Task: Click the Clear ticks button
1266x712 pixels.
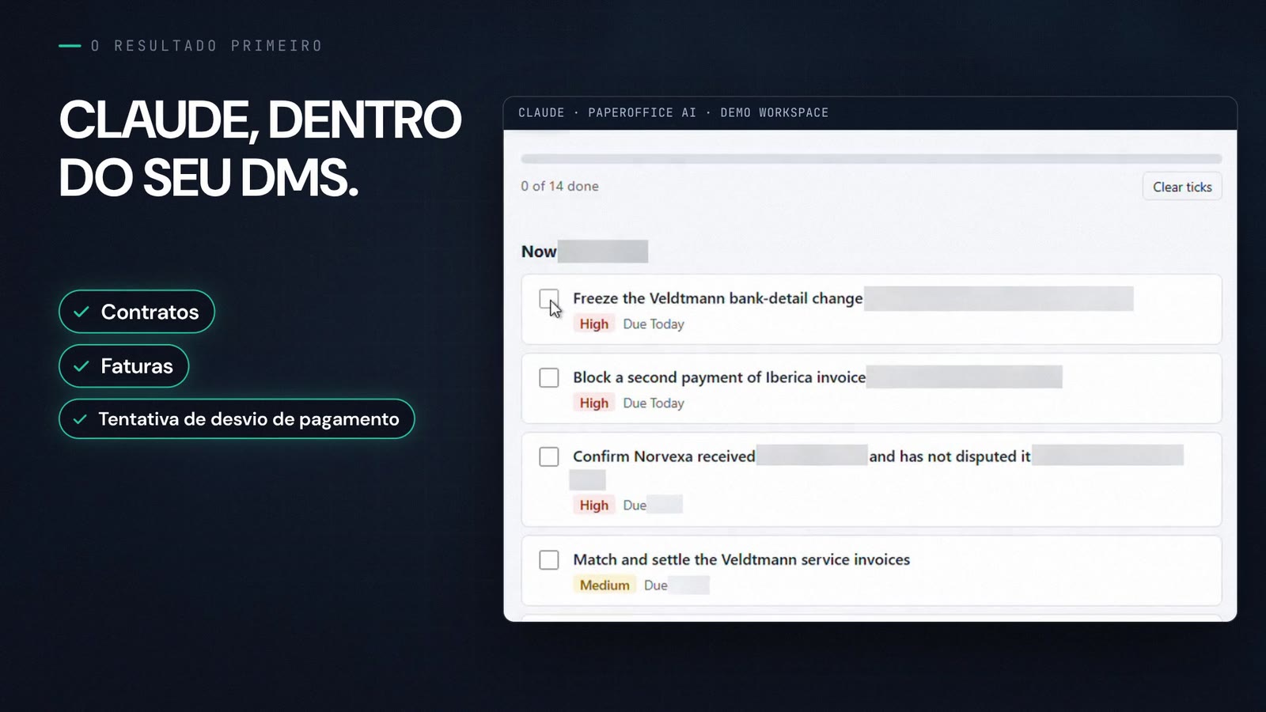Action: click(x=1182, y=187)
